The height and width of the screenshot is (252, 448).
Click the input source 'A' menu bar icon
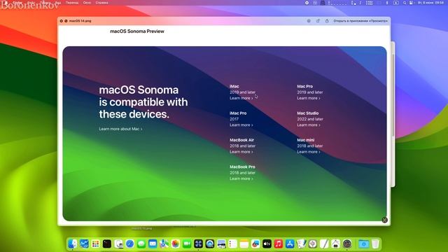pos(396,3)
